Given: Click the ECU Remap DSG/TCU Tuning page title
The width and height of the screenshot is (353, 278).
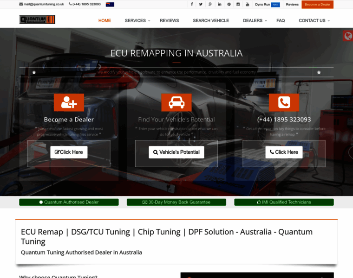Looking at the screenshot, I should click(x=167, y=237).
